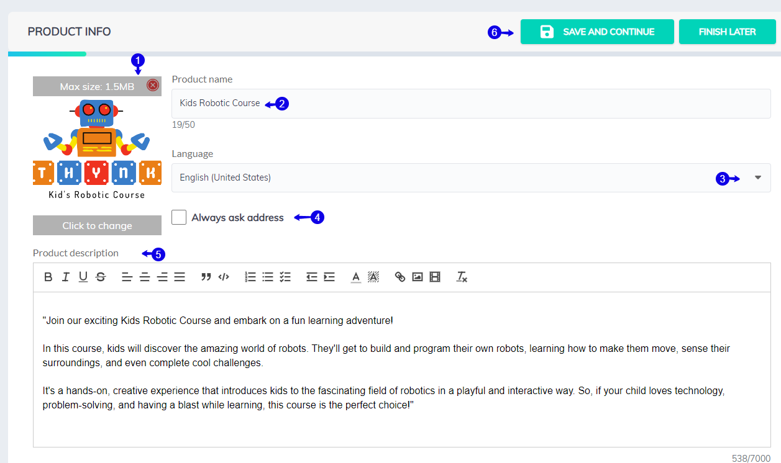
Task: Enable the Always ask address checkbox
Action: tap(178, 217)
